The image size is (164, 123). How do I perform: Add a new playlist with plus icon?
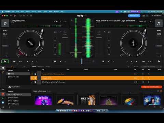coord(28,70)
